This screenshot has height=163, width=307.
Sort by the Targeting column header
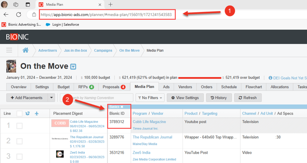coord(209,114)
